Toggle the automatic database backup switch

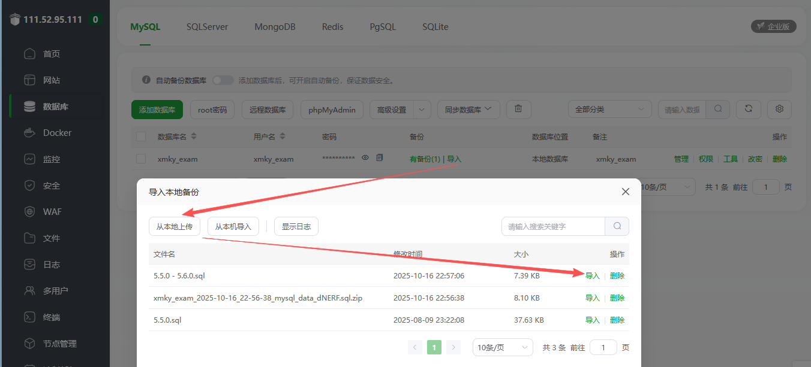pos(223,80)
